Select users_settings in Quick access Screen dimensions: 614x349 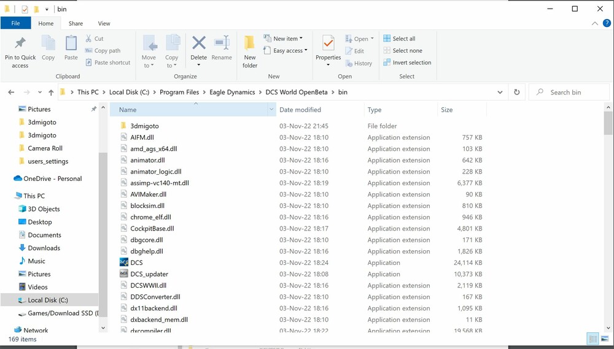coord(44,161)
